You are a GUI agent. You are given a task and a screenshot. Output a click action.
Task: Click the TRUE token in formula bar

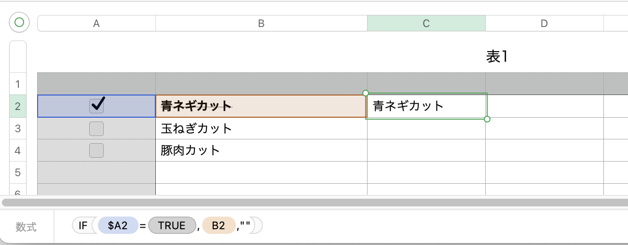tap(171, 226)
